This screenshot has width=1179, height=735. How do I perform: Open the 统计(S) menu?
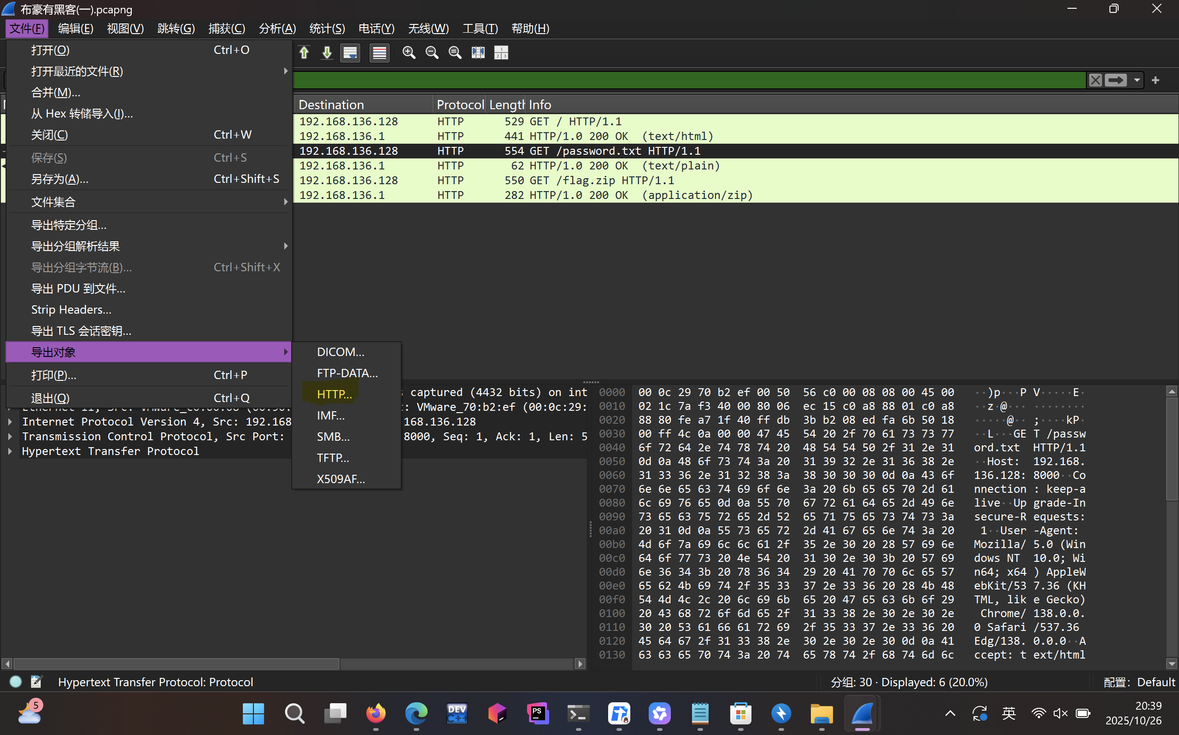tap(327, 29)
